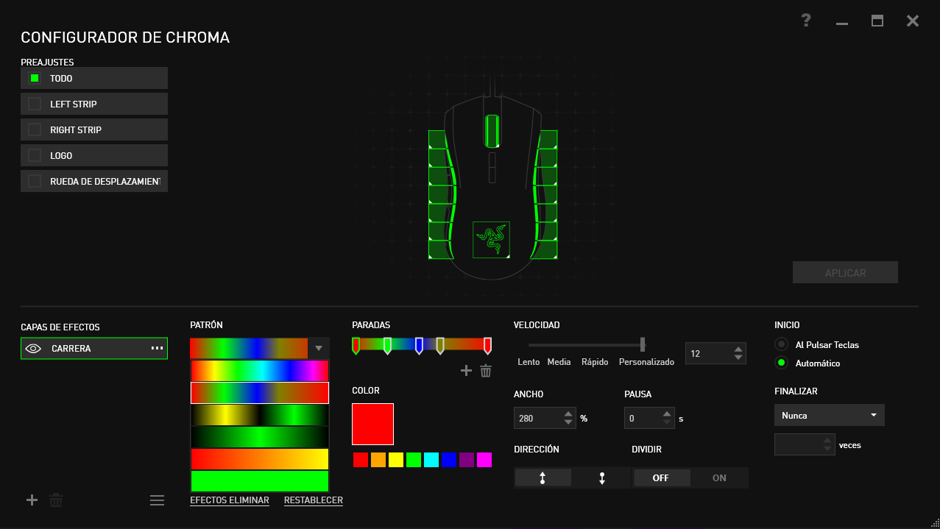940x529 pixels.
Task: Choose the full rainbow spectrum pattern
Action: (259, 370)
